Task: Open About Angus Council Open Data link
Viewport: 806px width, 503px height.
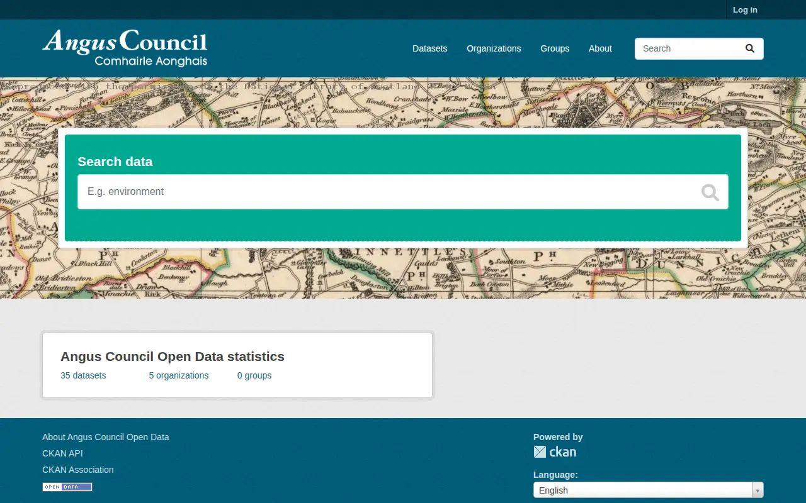Action: click(x=106, y=437)
